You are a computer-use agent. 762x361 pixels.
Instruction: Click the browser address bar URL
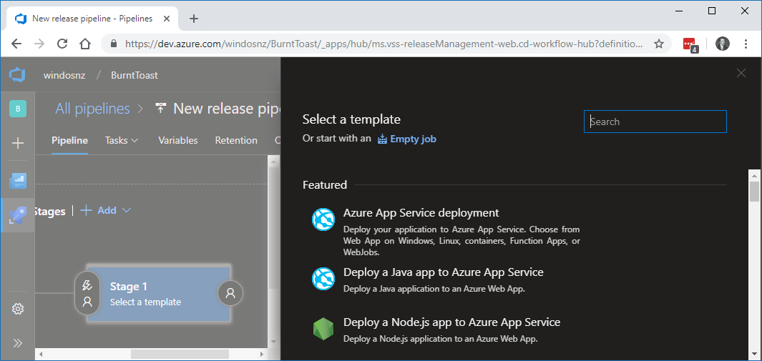pos(384,44)
